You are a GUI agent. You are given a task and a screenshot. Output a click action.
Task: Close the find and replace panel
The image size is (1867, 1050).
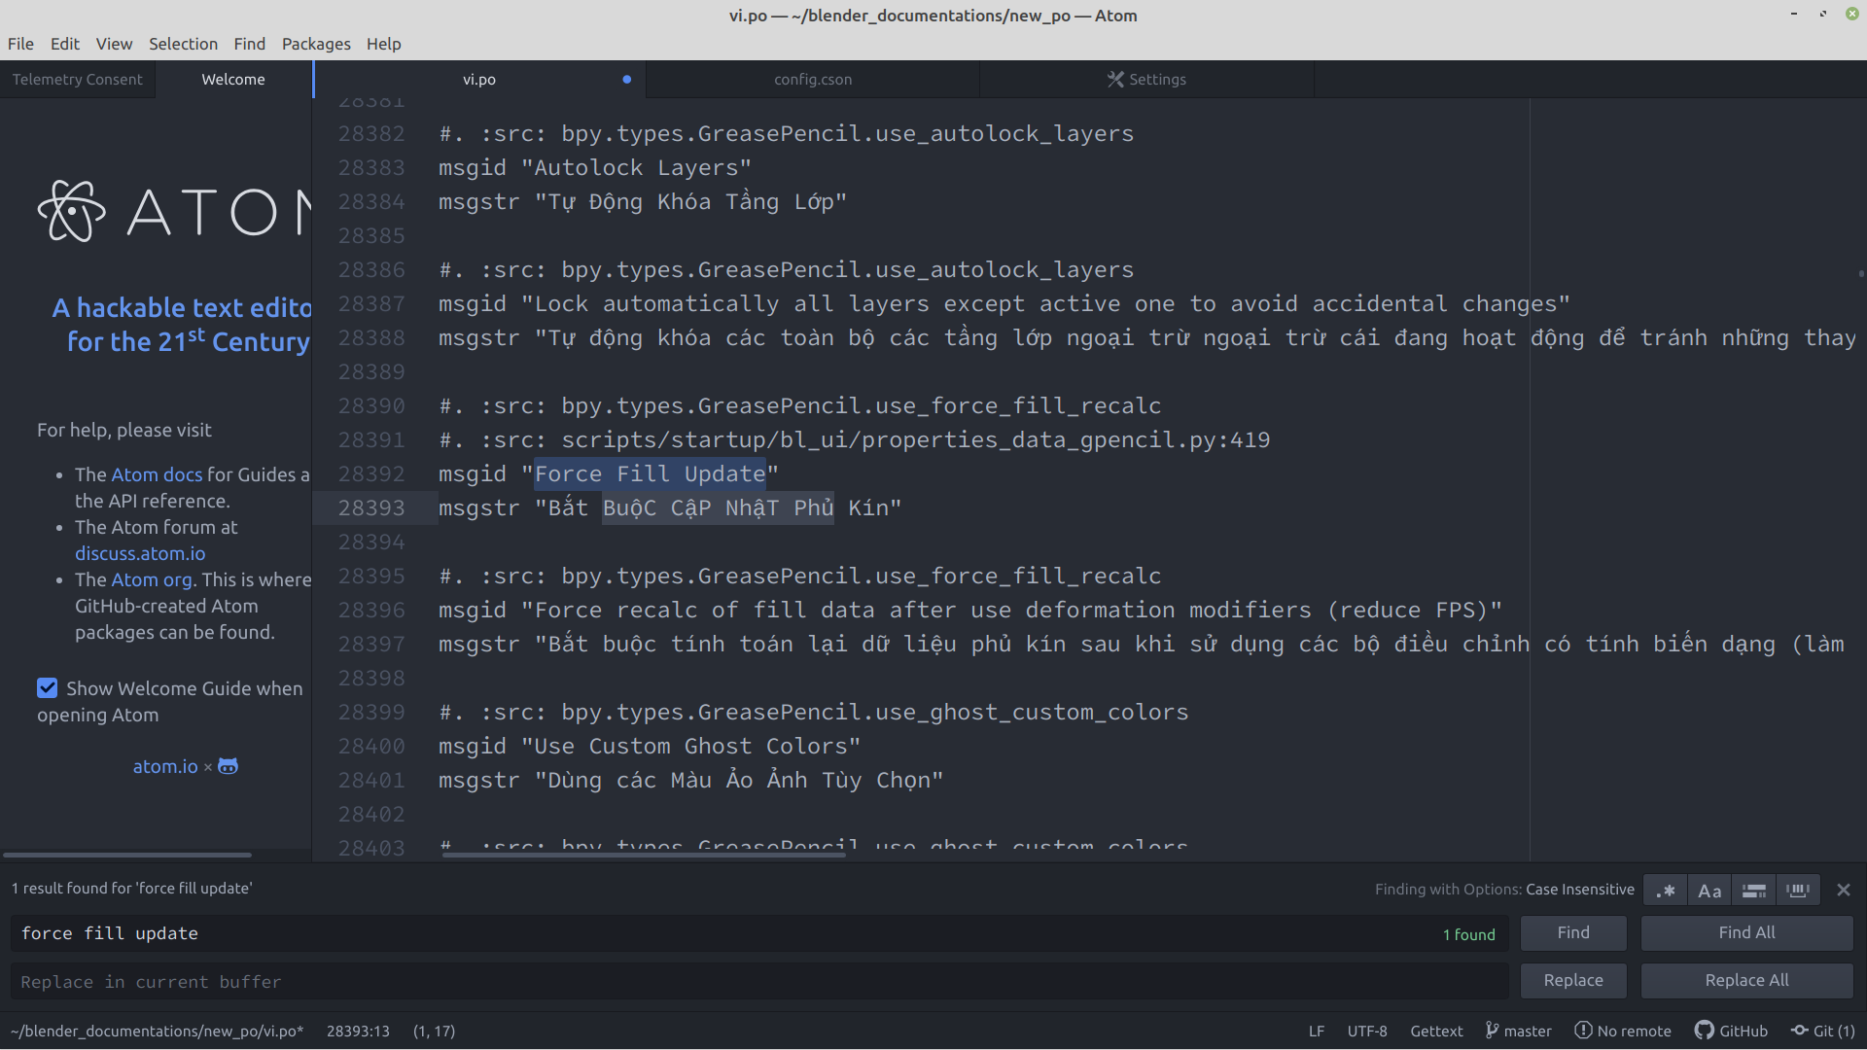point(1844,890)
